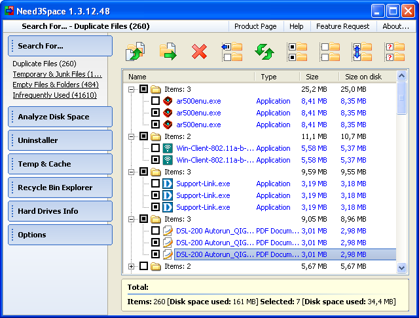Click the D icon of the first Support-Link.exe
419x318 pixels.
click(168, 184)
